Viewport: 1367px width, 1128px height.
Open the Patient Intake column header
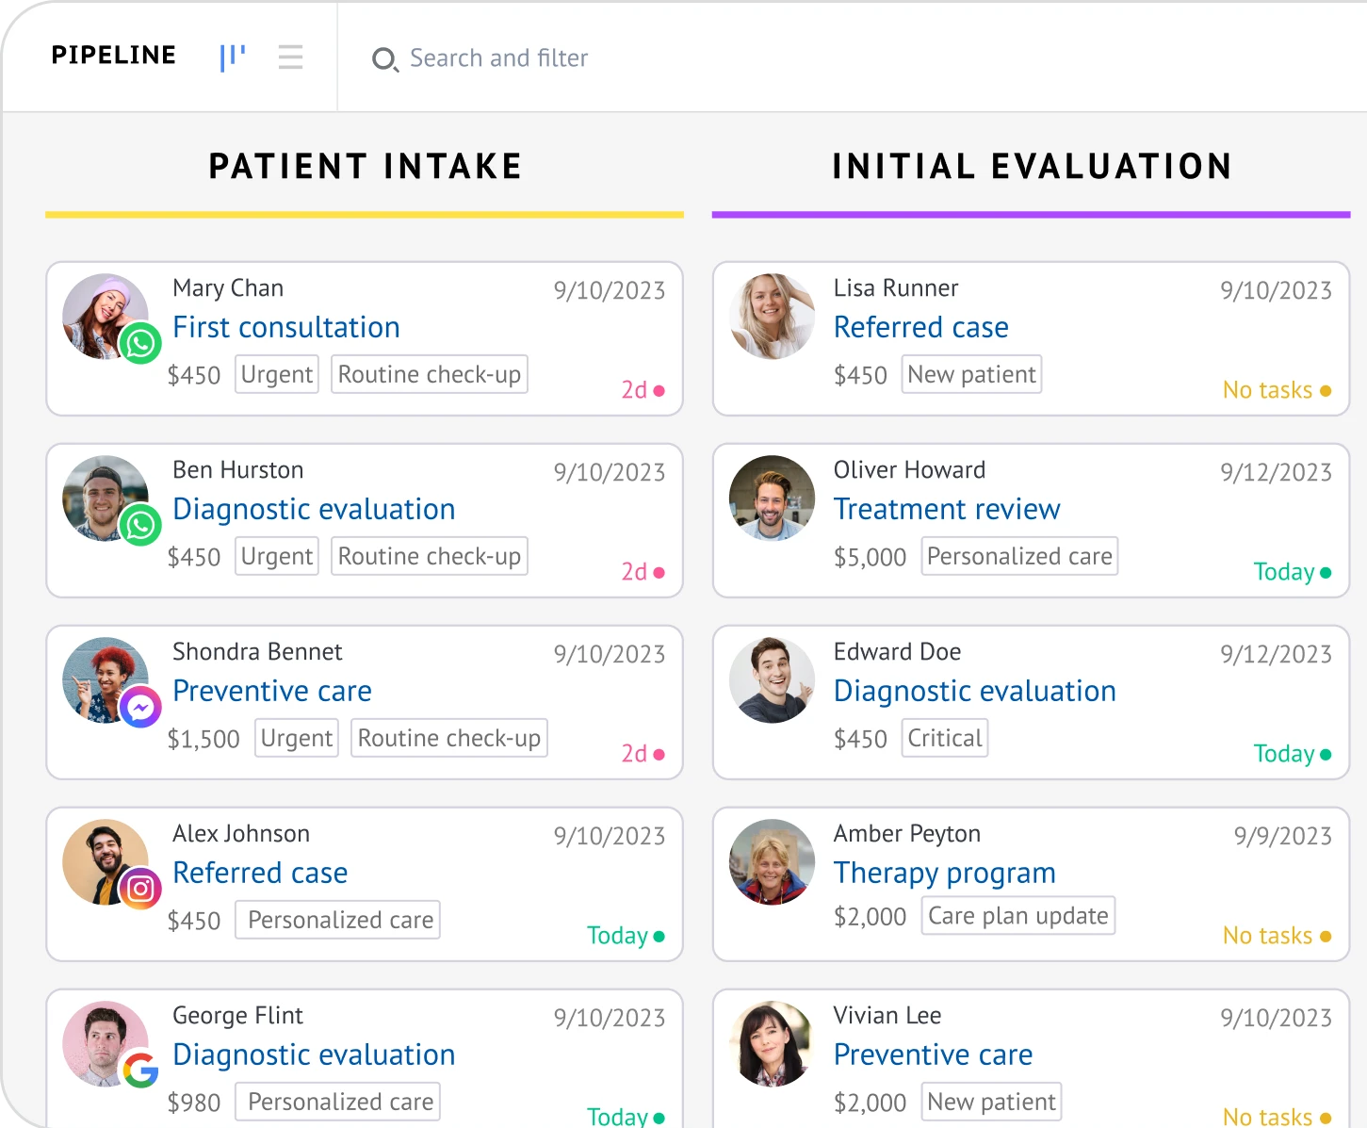coord(365,167)
